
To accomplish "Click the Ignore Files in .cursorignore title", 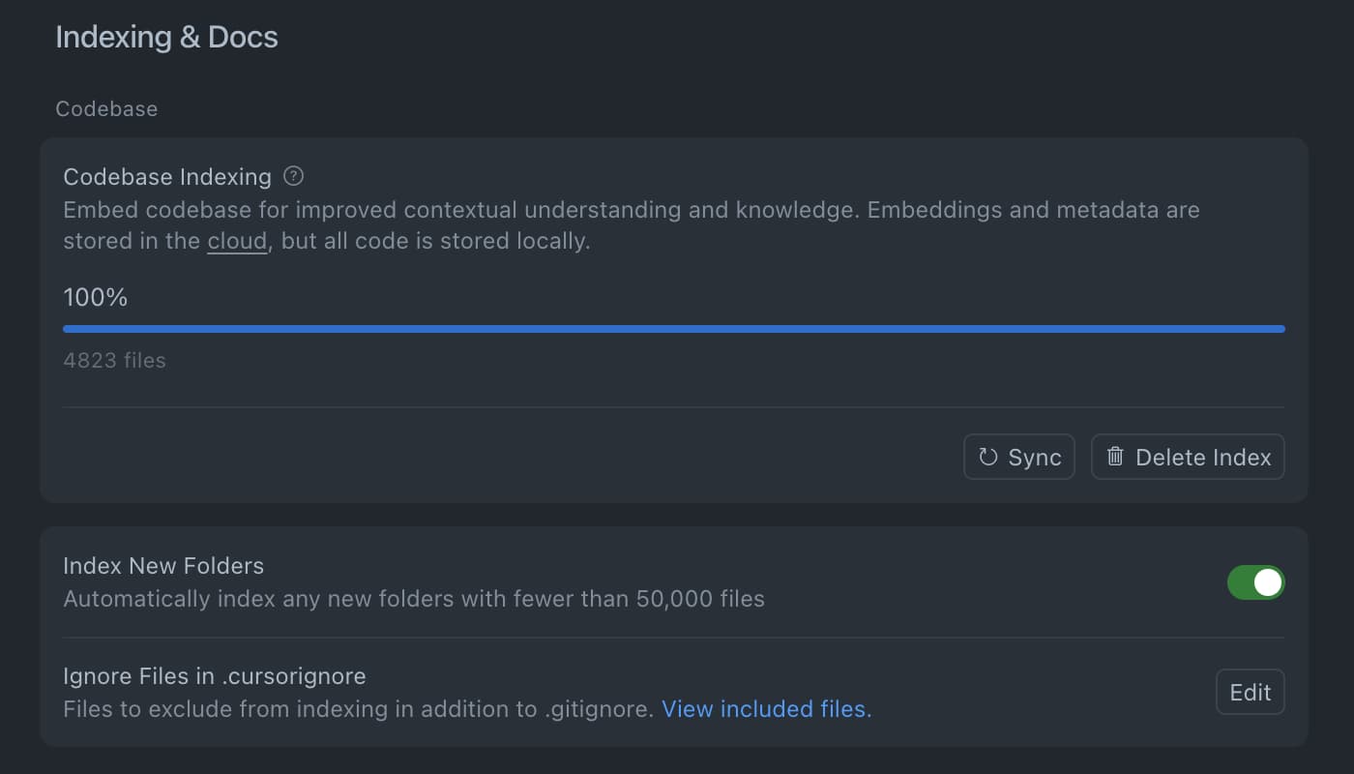I will (x=215, y=675).
